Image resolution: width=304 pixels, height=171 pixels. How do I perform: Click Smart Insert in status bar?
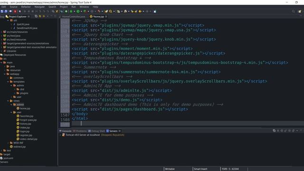click(x=200, y=169)
